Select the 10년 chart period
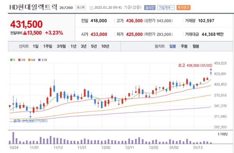Viewport: 234px width, 153px height. tap(105, 46)
